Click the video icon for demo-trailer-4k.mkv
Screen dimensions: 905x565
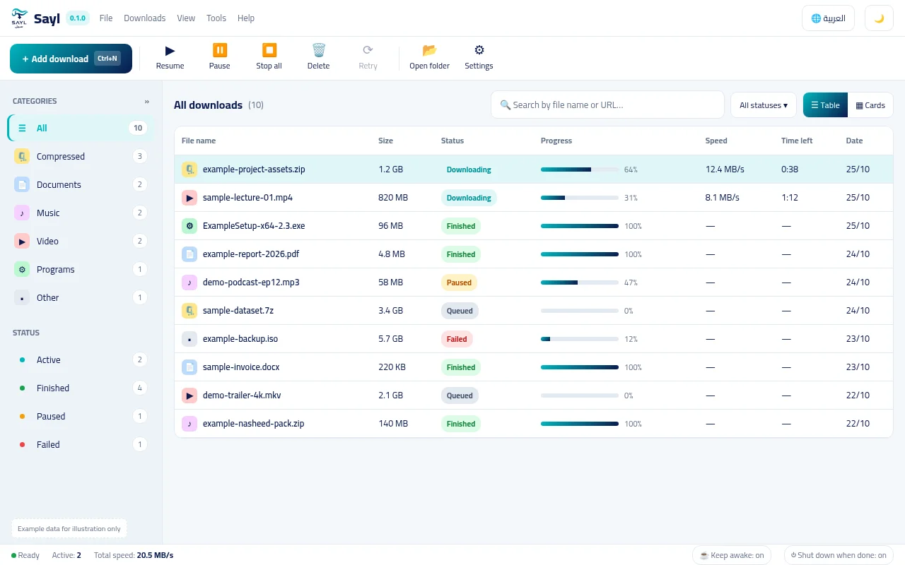click(x=189, y=395)
